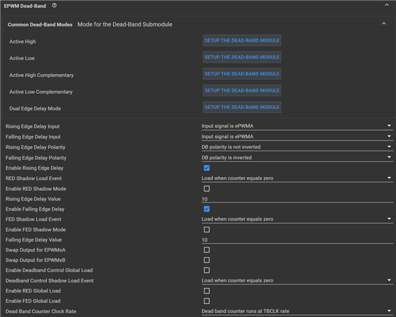
Task: Enable Swap Output for EPWMxA
Action: [207, 250]
